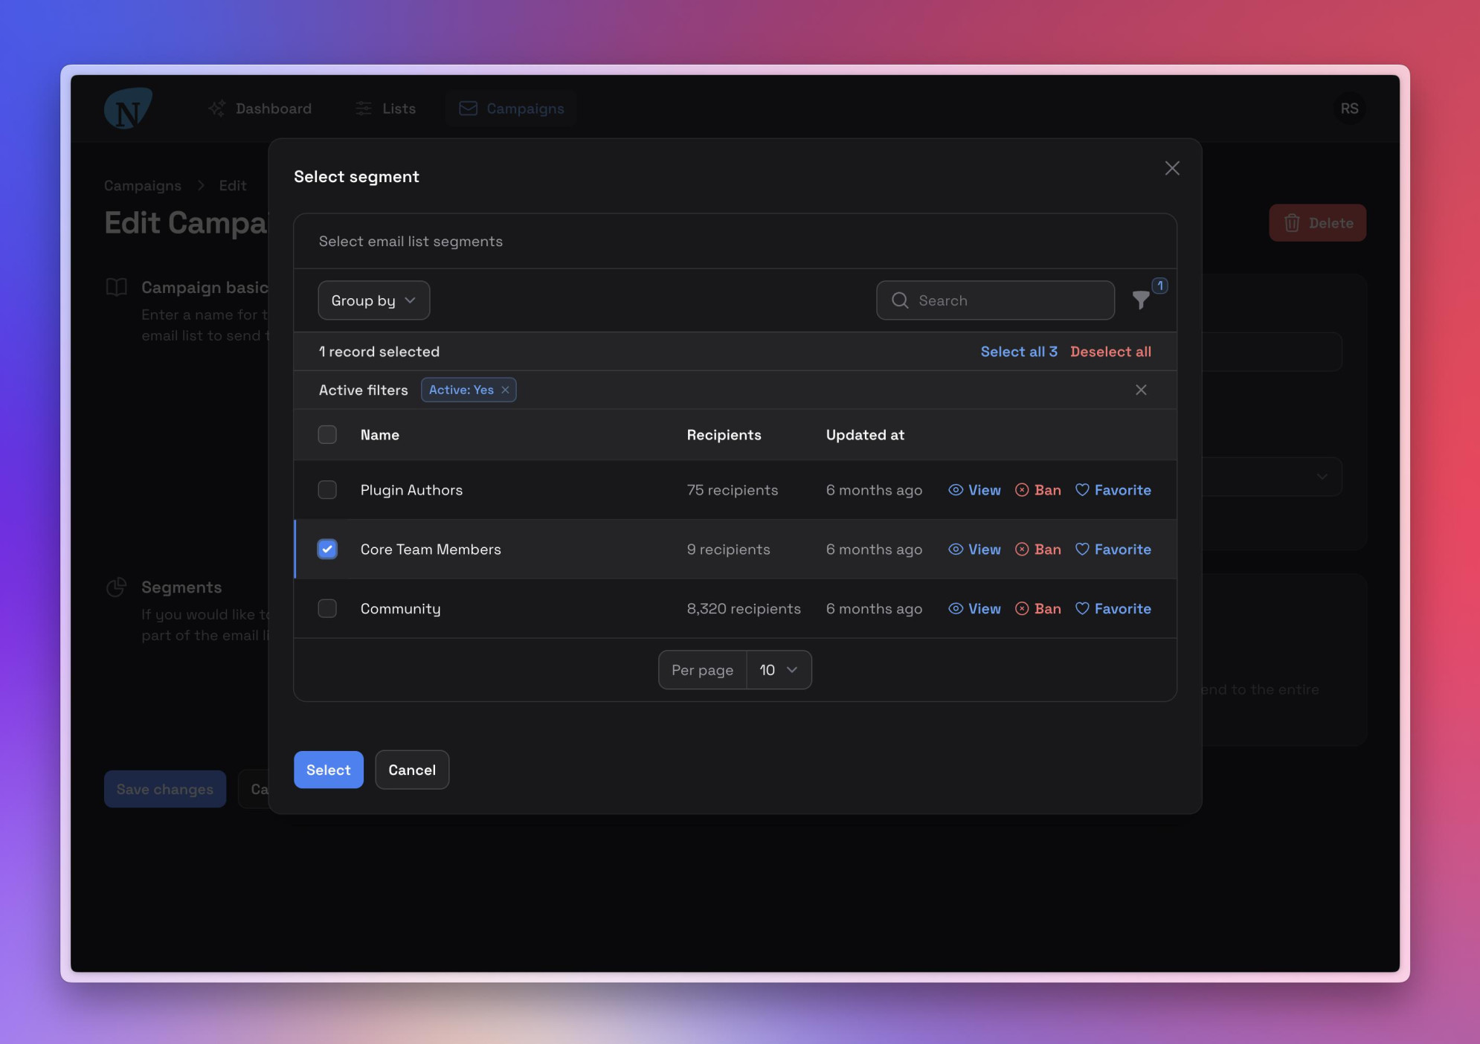Ban the Community segment
1480x1044 pixels.
pos(1038,608)
